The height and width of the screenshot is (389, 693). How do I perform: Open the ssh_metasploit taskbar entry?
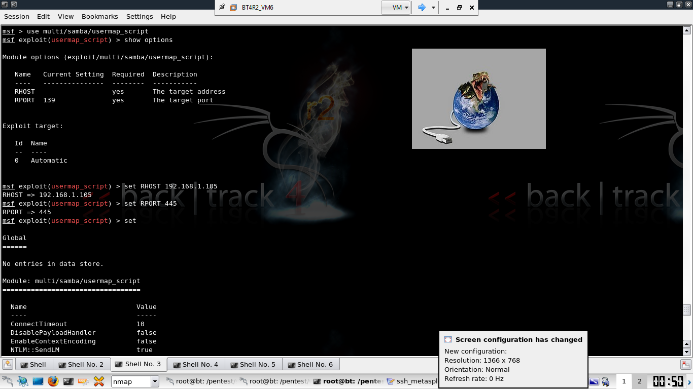click(x=412, y=381)
